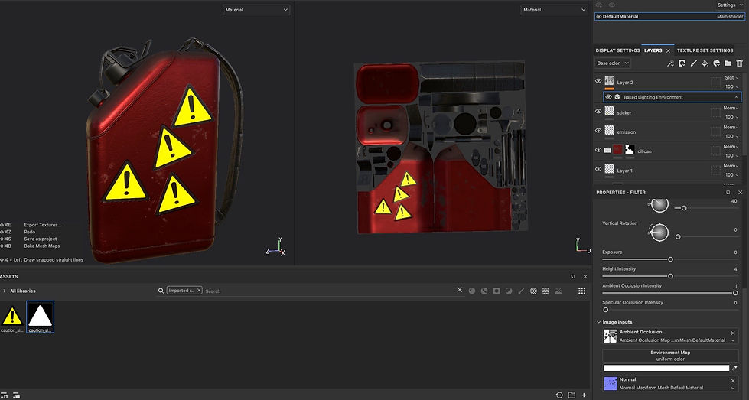Image resolution: width=749 pixels, height=400 pixels.
Task: Switch to the Texture Set Settings tab
Action: [705, 50]
